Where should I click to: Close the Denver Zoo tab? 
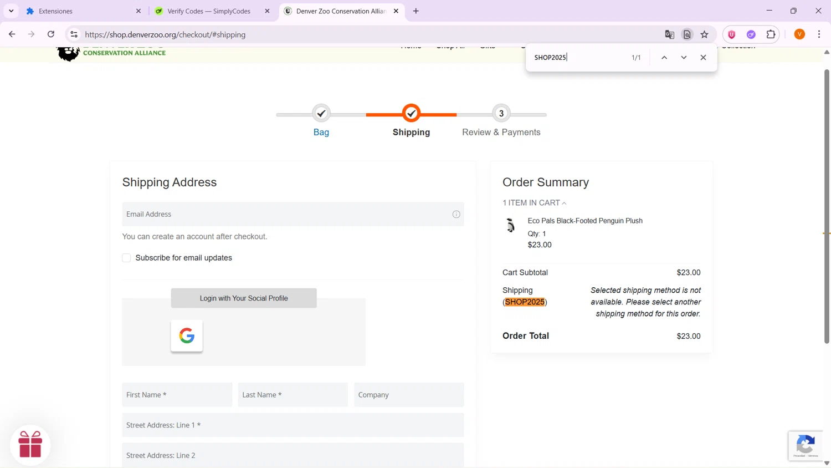coord(396,11)
